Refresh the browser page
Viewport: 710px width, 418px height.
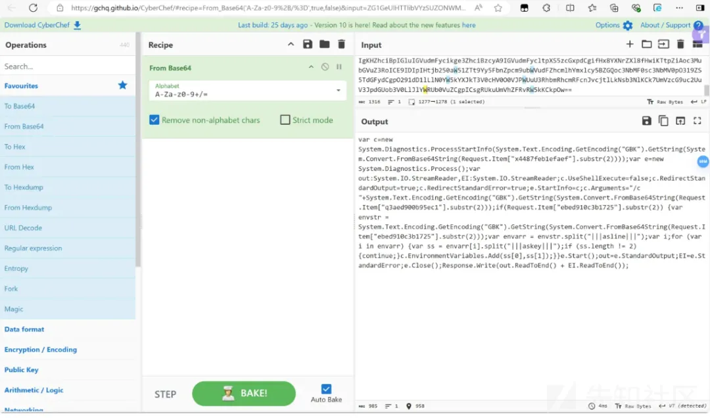pyautogui.click(x=33, y=8)
